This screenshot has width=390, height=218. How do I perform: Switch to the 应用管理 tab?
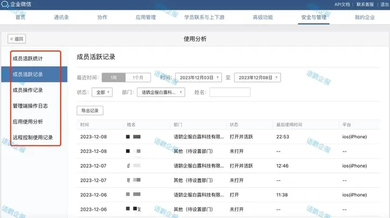pos(146,17)
